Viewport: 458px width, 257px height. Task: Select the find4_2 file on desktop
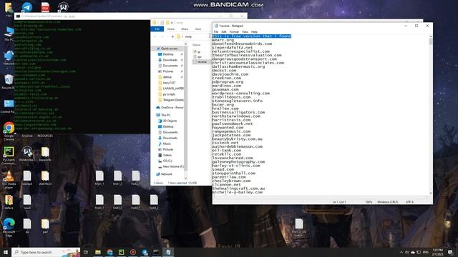point(154,202)
